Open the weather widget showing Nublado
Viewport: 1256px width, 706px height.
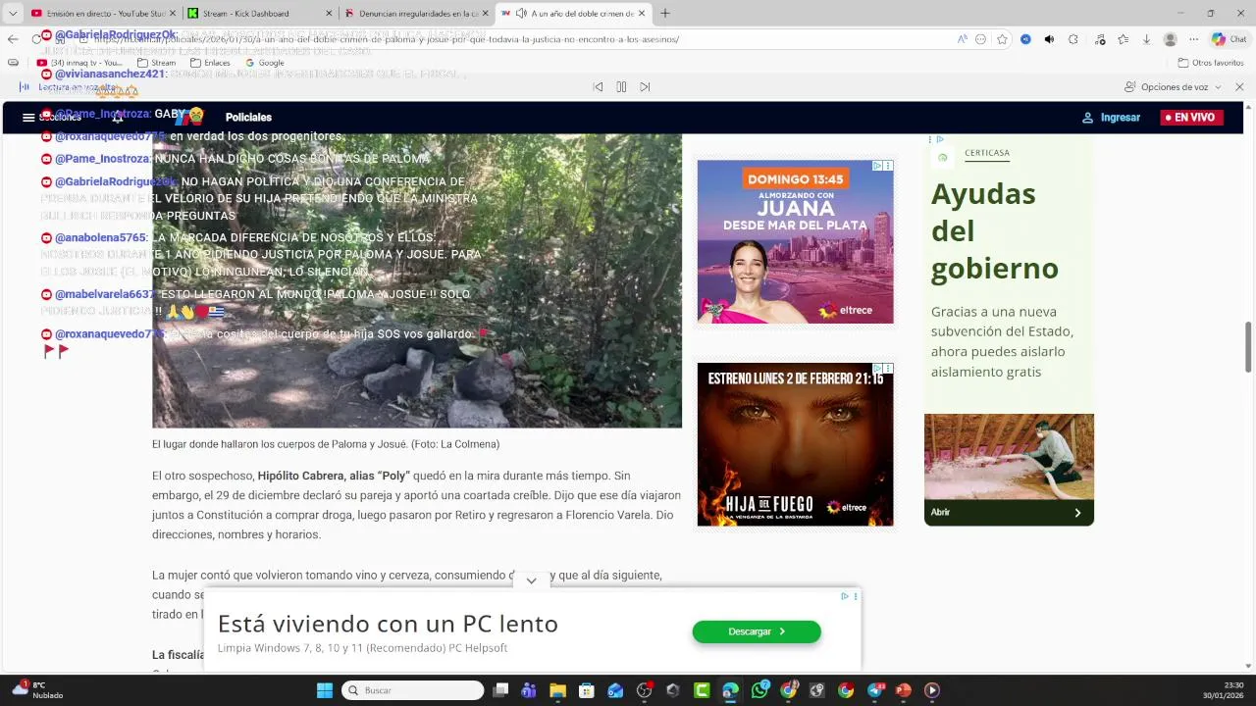pyautogui.click(x=37, y=690)
